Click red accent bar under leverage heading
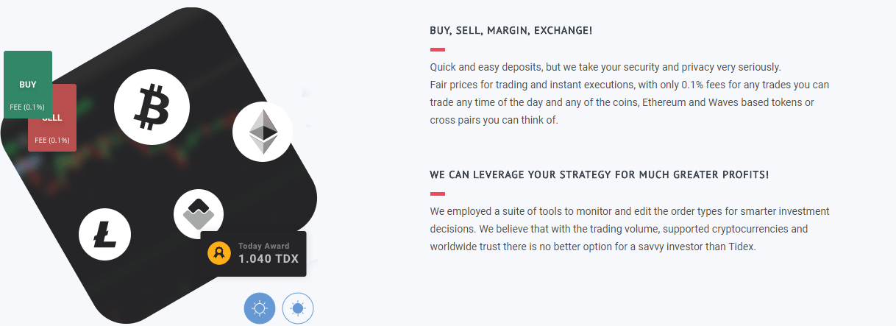Image resolution: width=896 pixels, height=326 pixels. tap(437, 194)
